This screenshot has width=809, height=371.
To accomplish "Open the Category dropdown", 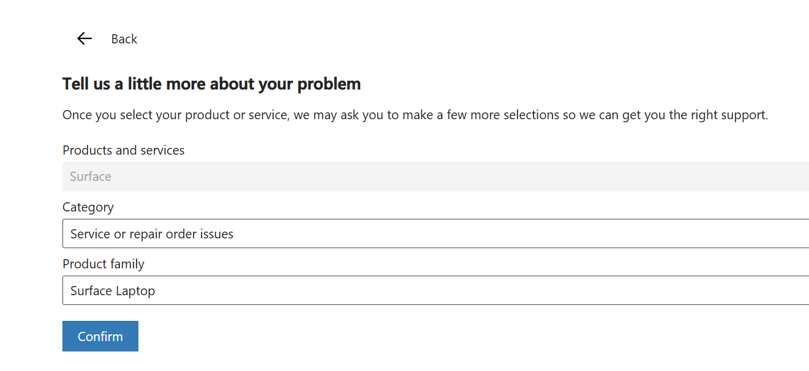I will 435,233.
